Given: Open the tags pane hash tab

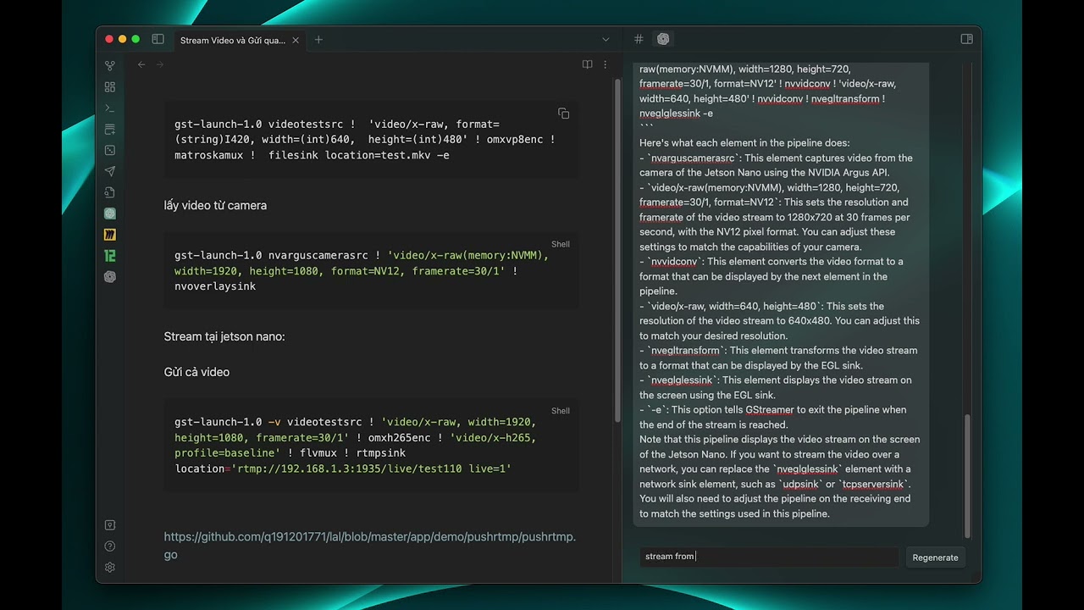Looking at the screenshot, I should (639, 39).
